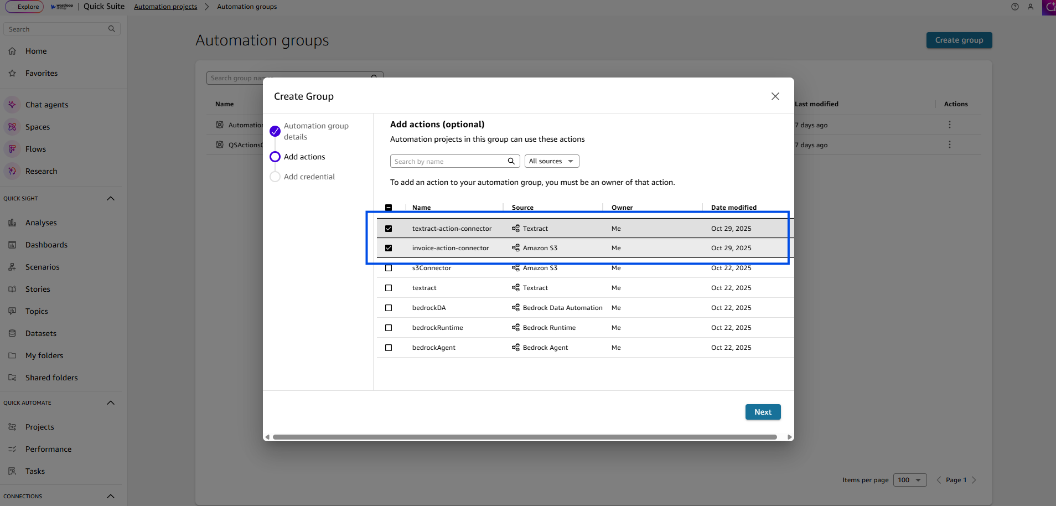The image size is (1056, 506).
Task: Open the Projects icon under Quick Automate
Action: tap(12, 427)
